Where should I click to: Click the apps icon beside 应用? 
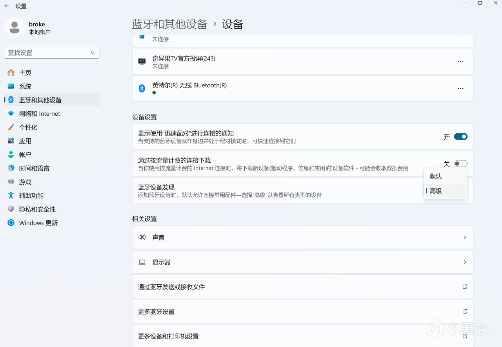click(x=11, y=141)
